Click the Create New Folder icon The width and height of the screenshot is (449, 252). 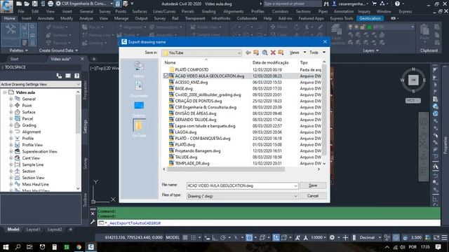281,52
